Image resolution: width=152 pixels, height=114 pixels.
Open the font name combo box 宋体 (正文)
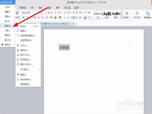[x=30, y=13]
